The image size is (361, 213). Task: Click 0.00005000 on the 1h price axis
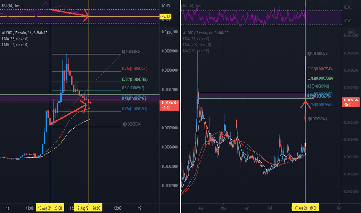pyautogui.click(x=170, y=128)
